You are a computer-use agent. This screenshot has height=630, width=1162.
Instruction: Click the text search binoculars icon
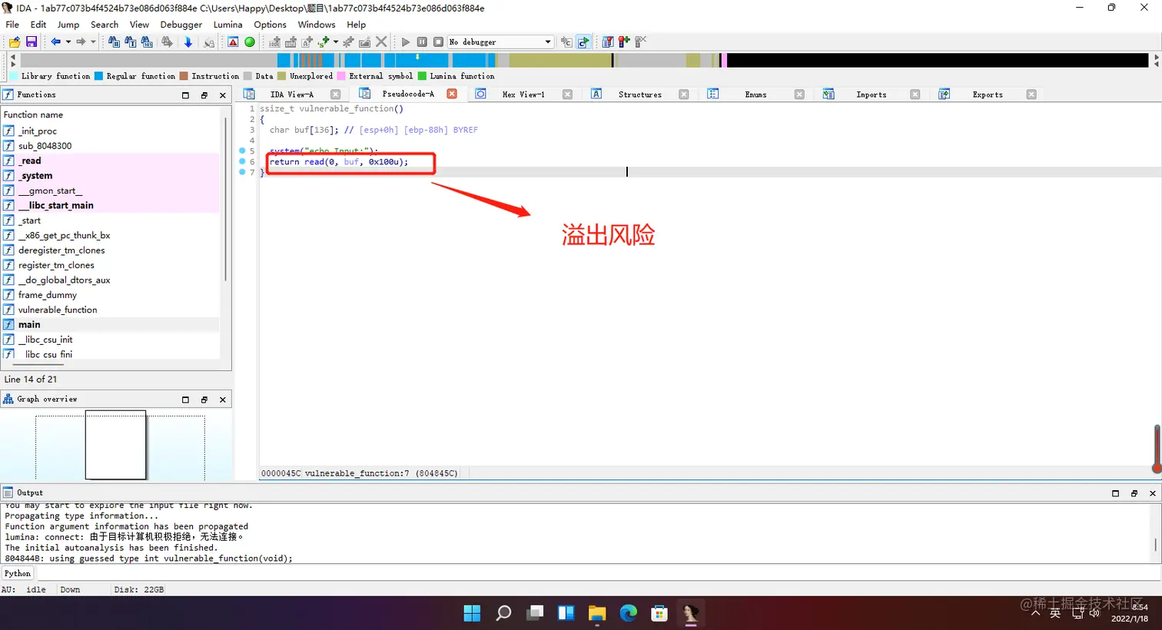coord(131,41)
